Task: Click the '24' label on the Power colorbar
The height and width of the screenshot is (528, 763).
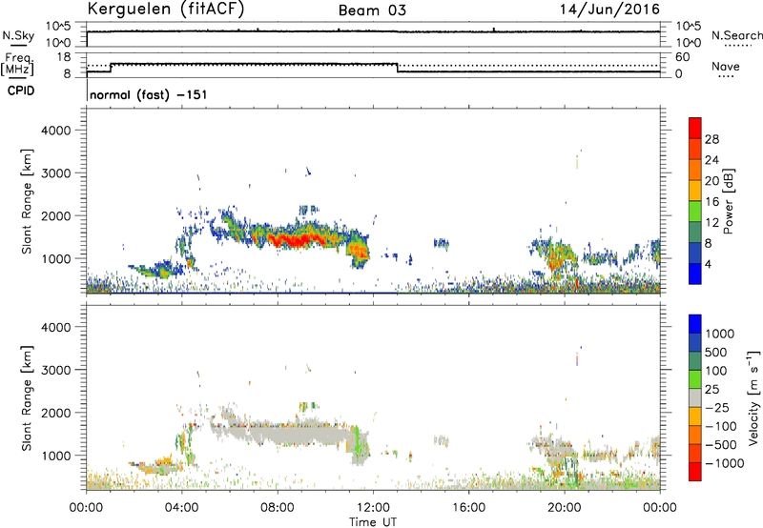Action: pos(711,160)
